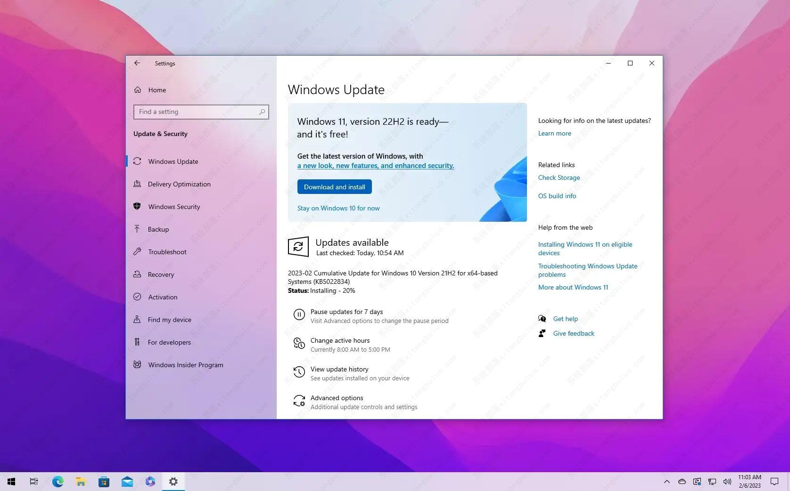Click the Find a setting search box

coord(201,112)
